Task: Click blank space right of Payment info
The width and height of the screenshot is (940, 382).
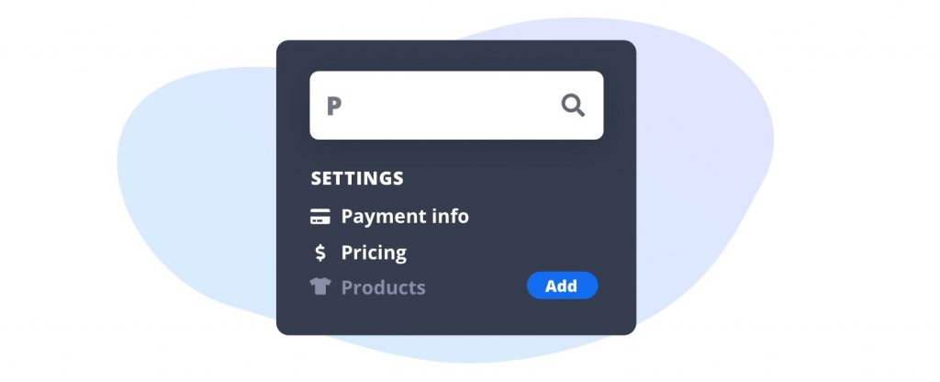Action: point(542,218)
